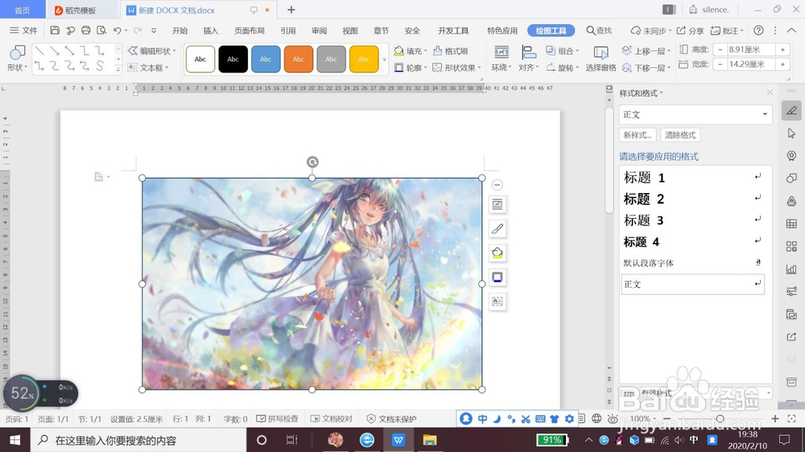Undo the last action
The image size is (805, 452).
click(117, 31)
